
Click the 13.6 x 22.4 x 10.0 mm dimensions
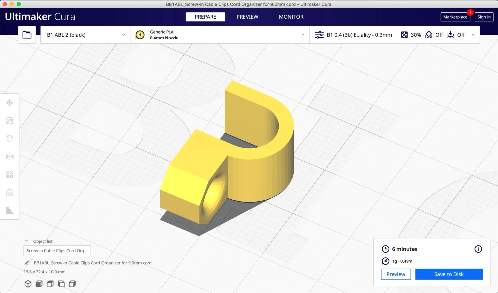pos(45,272)
